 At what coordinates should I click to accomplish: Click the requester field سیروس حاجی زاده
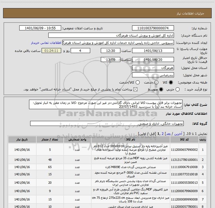(118, 42)
